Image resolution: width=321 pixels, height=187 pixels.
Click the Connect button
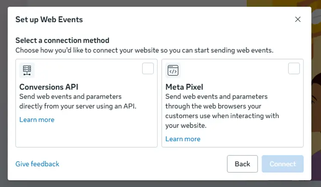282,164
